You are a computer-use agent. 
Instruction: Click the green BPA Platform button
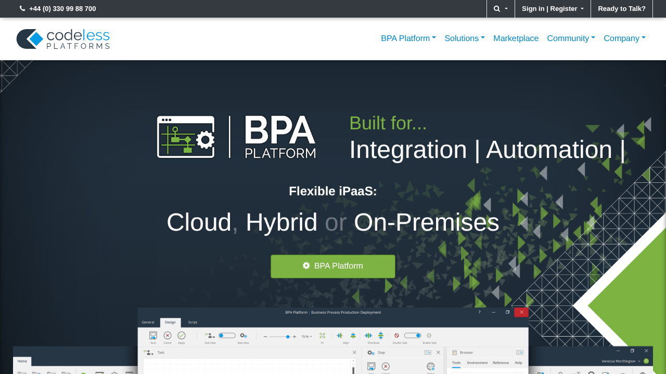pyautogui.click(x=333, y=266)
